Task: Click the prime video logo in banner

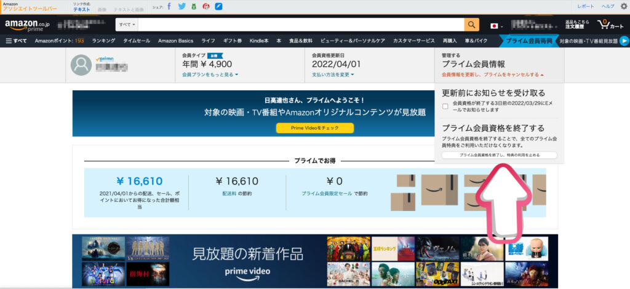Action: [247, 274]
